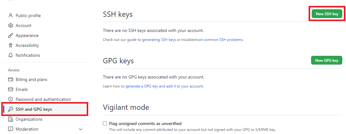This screenshot has width=346, height=134.
Task: Click the Accessibility figure icon
Action: pyautogui.click(x=10, y=46)
